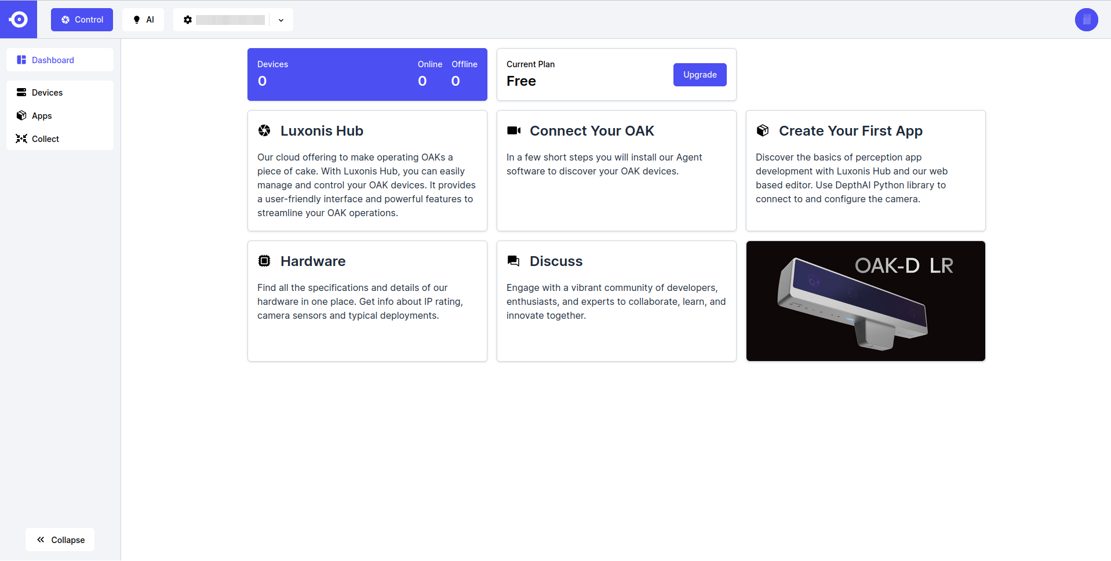Viewport: 1111px width, 561px height.
Task: Open Apps in the sidebar
Action: 60,115
